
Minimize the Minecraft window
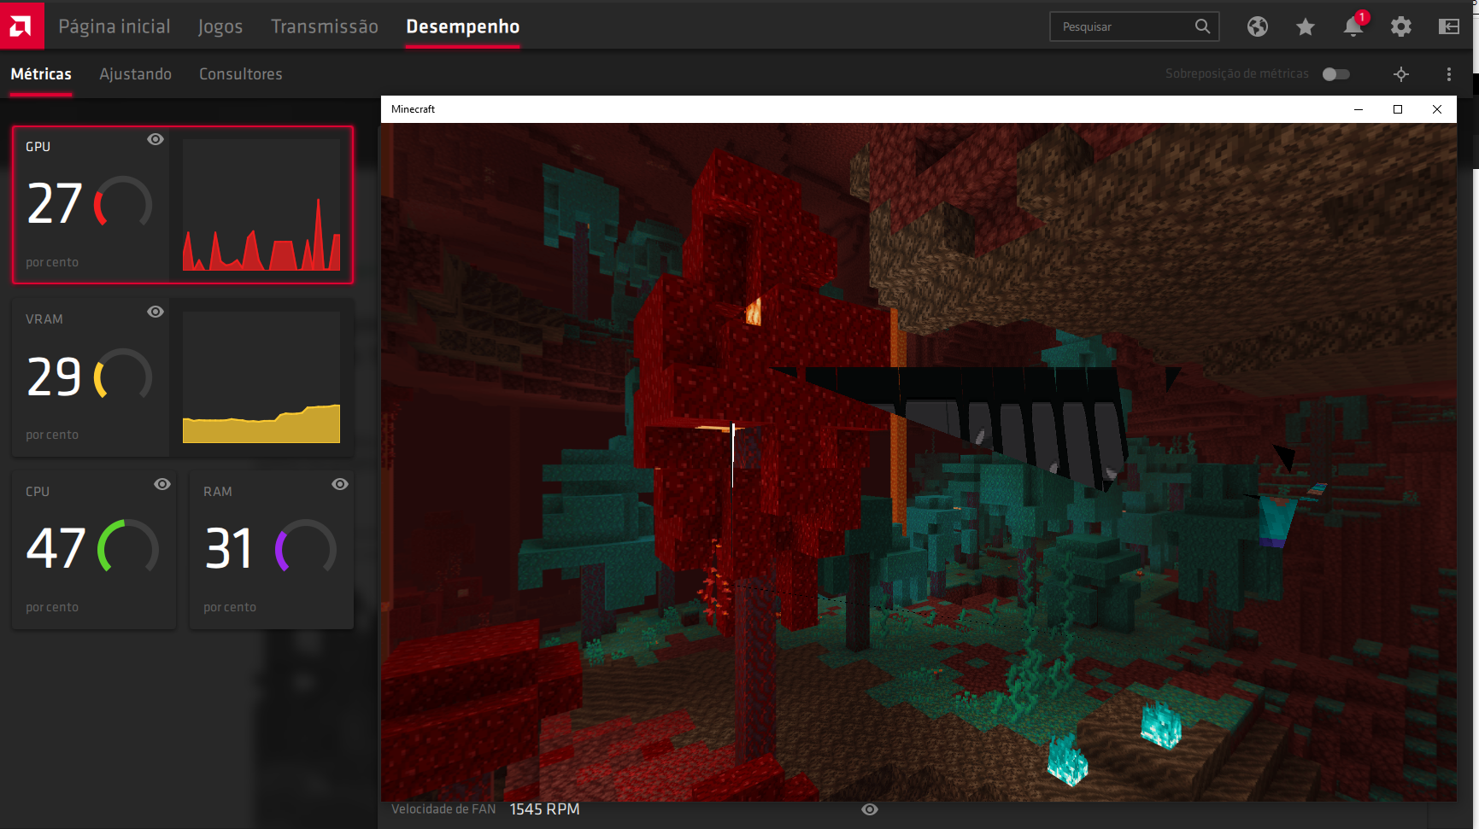click(x=1359, y=109)
